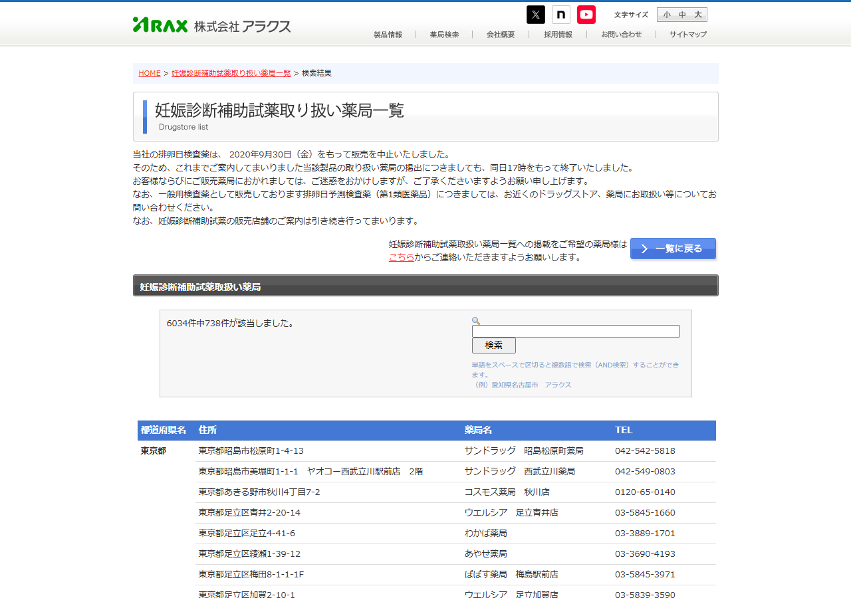Screen dimensions: 851x598
Task: Select pharmacy name コスモス薬局 秋川店
Action: point(507,492)
